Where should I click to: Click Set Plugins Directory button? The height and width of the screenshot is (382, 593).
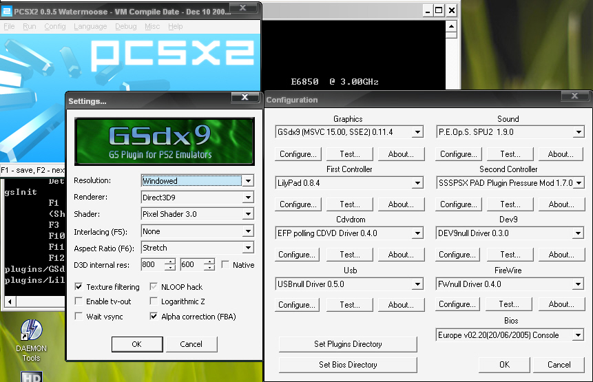[x=348, y=344]
